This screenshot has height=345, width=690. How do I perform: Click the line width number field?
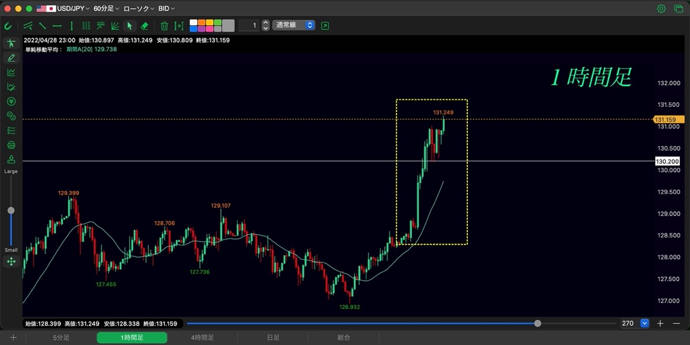click(x=249, y=26)
